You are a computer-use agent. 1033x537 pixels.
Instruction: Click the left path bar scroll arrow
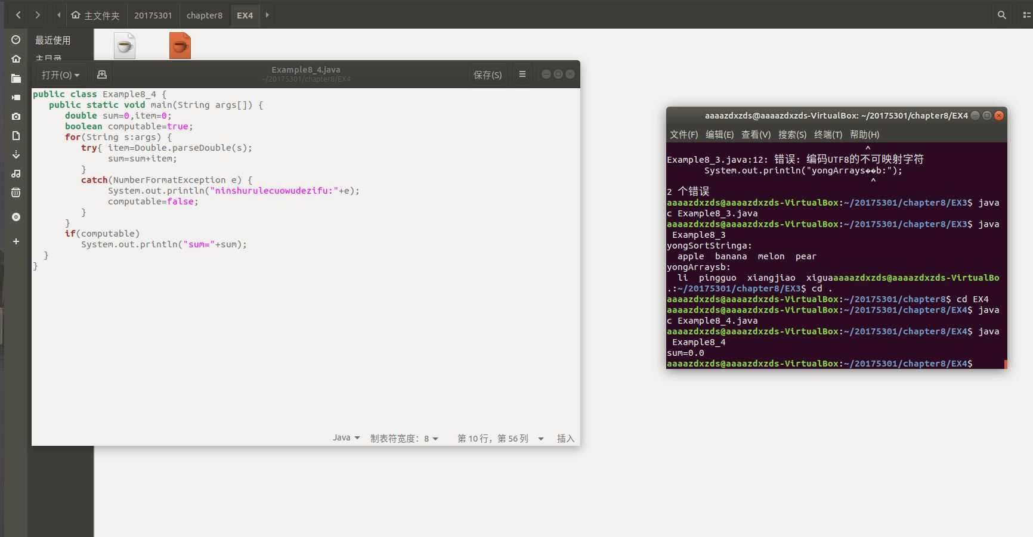coord(58,15)
